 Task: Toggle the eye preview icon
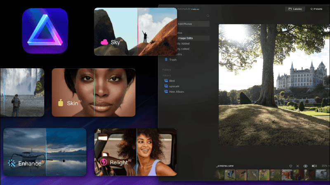pos(306,166)
